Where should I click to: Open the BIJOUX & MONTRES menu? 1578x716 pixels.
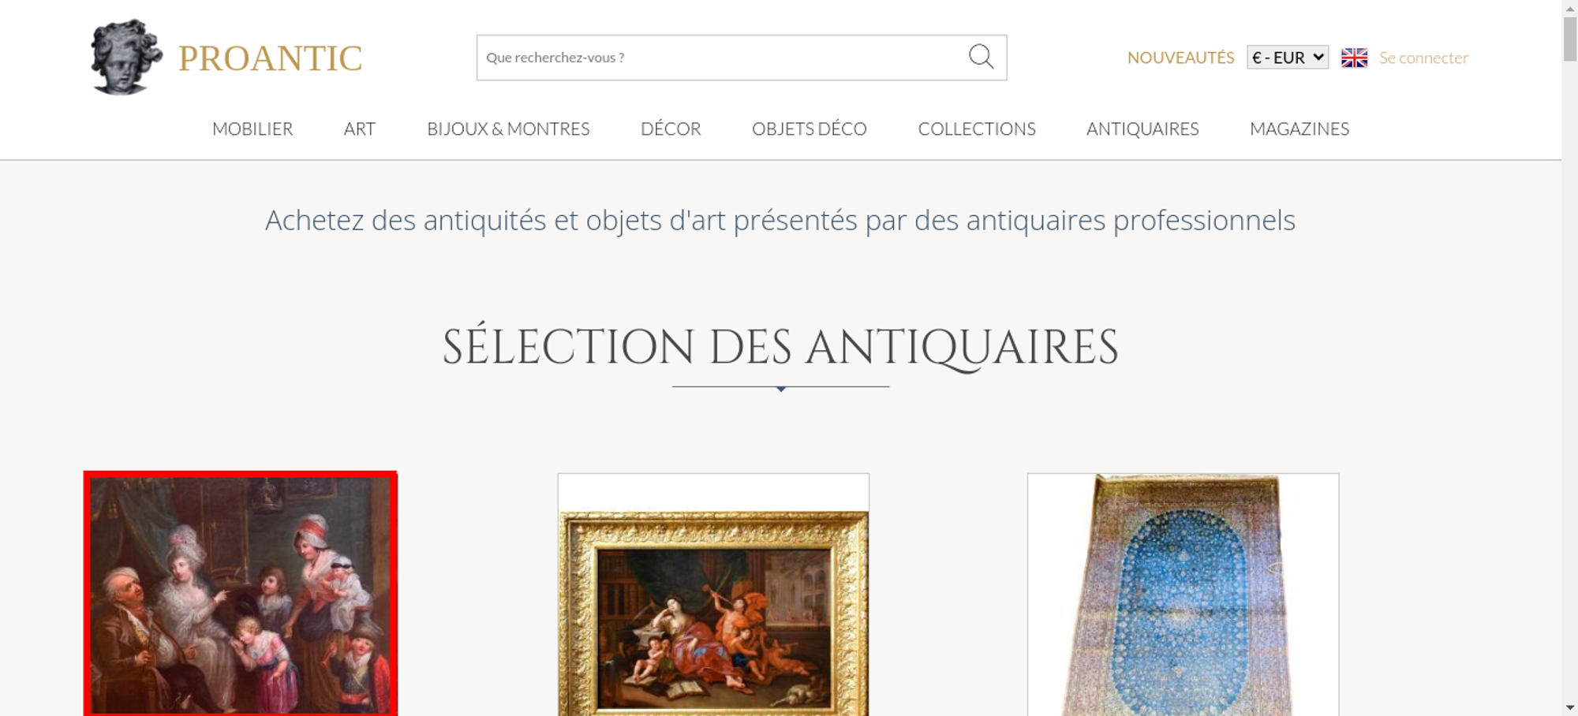tap(508, 129)
